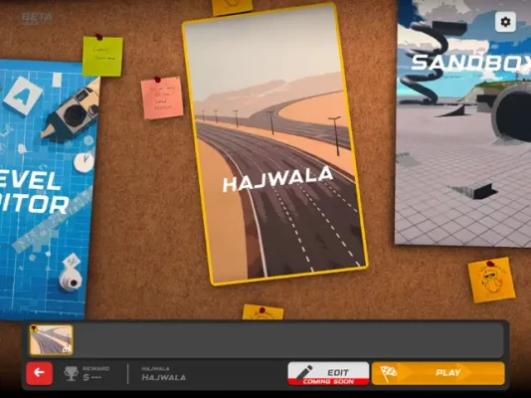Click the yellow note below Hajwala card
This screenshot has height=398, width=531.
click(263, 312)
